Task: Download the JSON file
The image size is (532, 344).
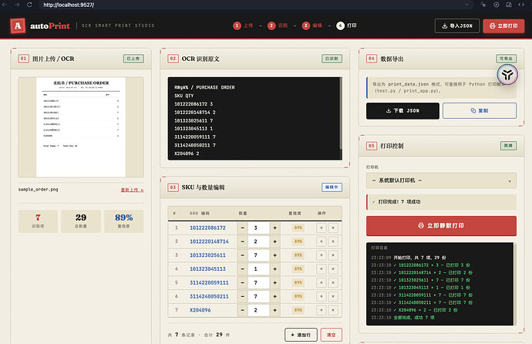Action: pyautogui.click(x=402, y=111)
